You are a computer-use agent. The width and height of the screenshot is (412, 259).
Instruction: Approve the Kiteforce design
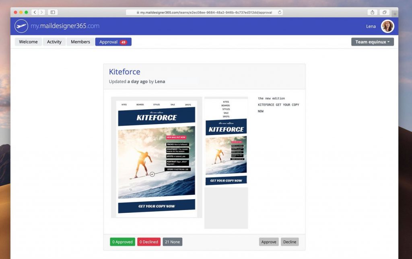tap(268, 242)
